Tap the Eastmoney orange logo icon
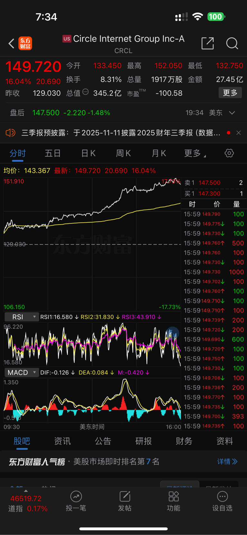The image size is (247, 535). (x=25, y=43)
